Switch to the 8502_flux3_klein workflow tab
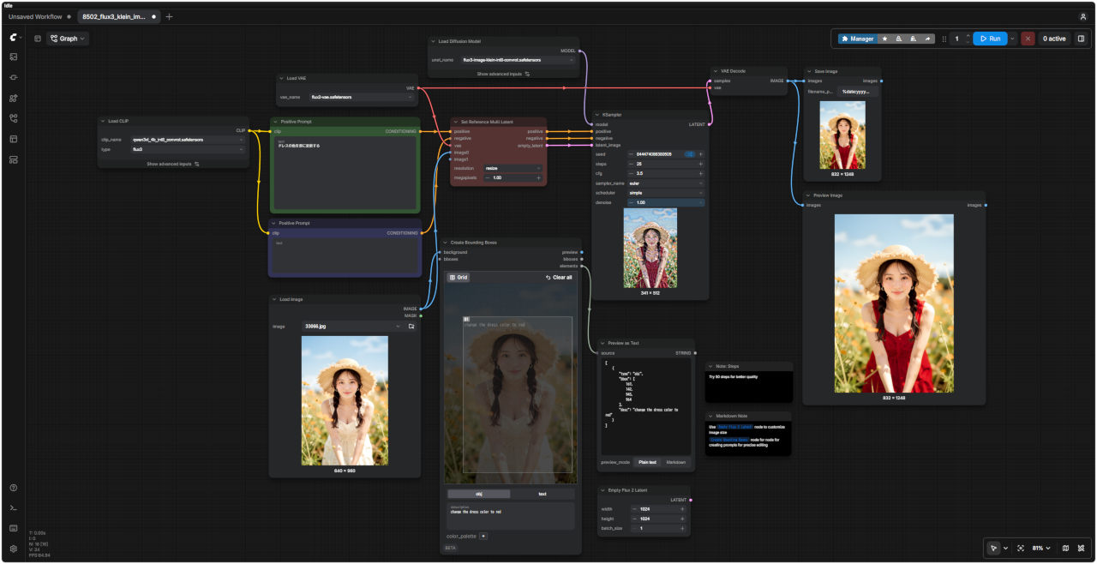The image size is (1097, 564). tap(118, 16)
